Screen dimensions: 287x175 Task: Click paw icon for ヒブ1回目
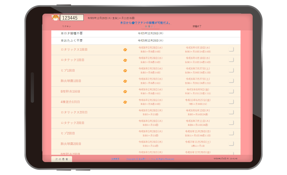point(125,71)
